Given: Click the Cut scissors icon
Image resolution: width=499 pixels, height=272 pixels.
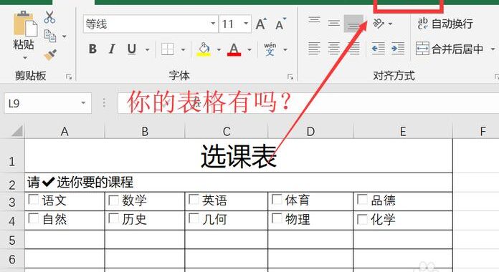Looking at the screenshot, I should tap(49, 17).
